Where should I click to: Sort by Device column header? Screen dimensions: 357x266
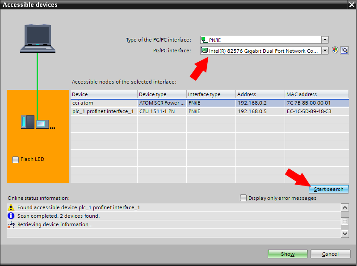pos(104,94)
